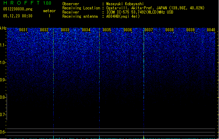The height and width of the screenshot is (139, 219).
Task: Click observer name Masayuki Kobayashi
Action: point(125,4)
